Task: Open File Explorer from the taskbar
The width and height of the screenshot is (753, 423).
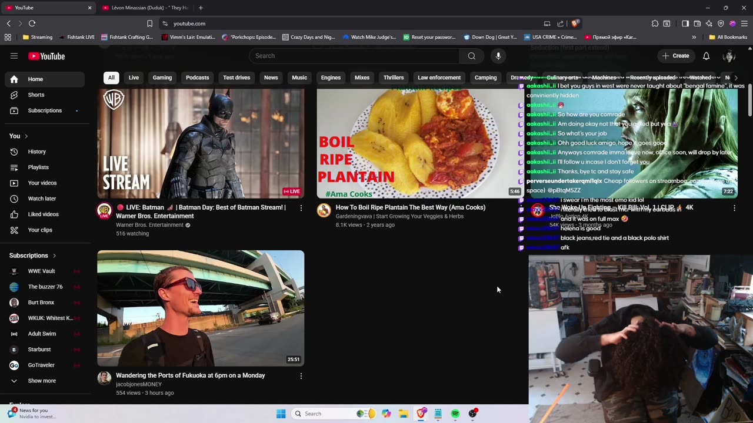Action: [404, 414]
